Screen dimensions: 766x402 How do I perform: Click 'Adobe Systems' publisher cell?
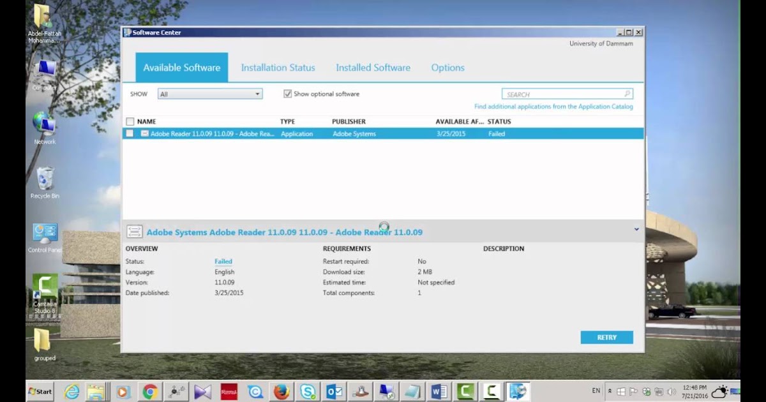click(x=354, y=134)
